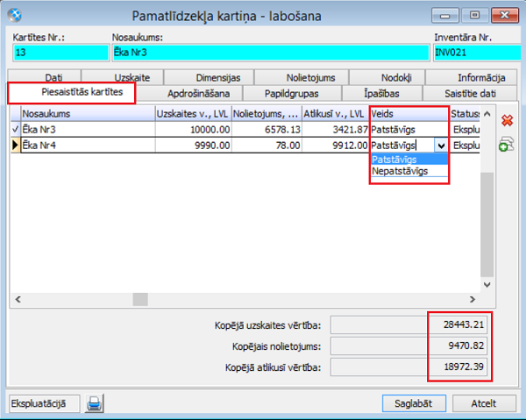Click the horizontal scrollbar thumb of the table
This screenshot has height=420, width=526.
point(140,299)
